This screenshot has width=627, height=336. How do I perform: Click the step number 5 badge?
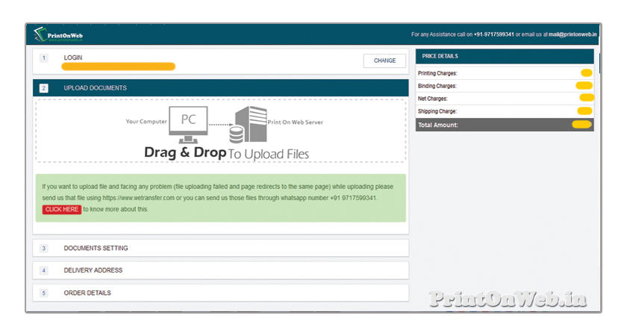(44, 293)
